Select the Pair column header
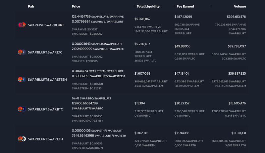 click(31, 6)
